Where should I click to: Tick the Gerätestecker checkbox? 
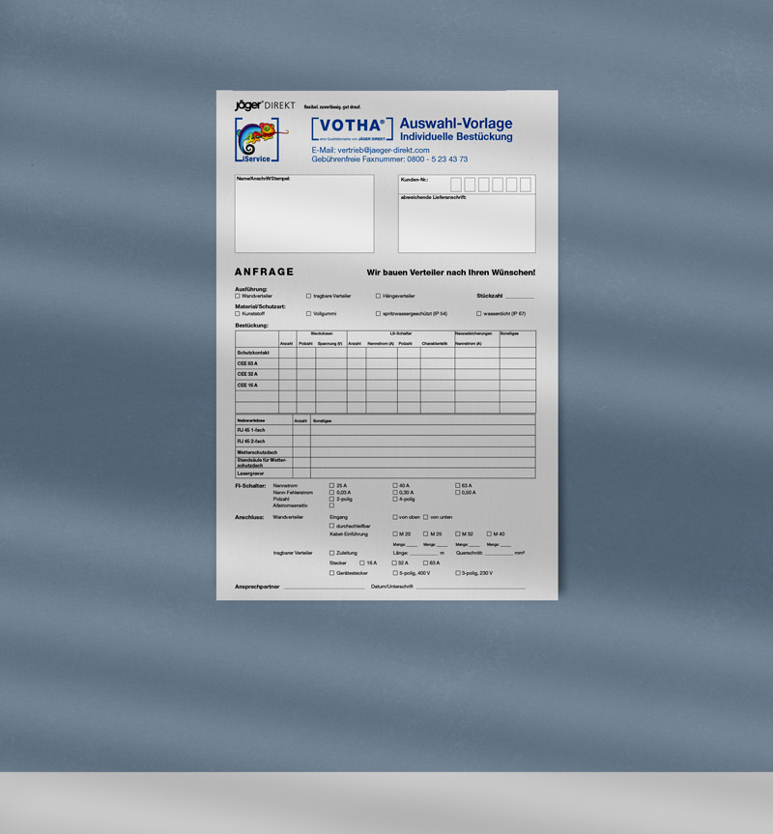tap(331, 573)
